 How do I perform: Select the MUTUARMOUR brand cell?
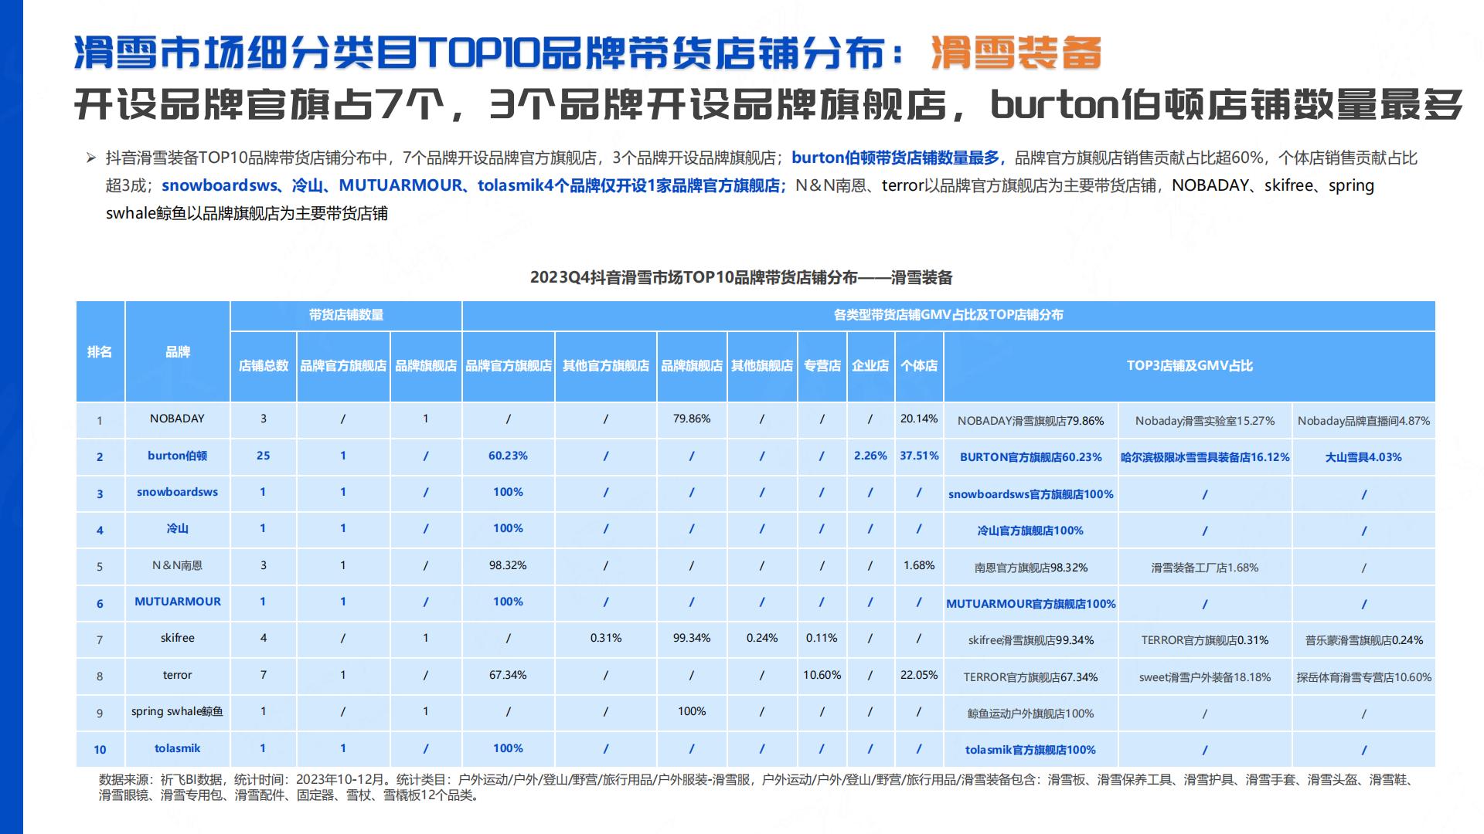click(177, 602)
